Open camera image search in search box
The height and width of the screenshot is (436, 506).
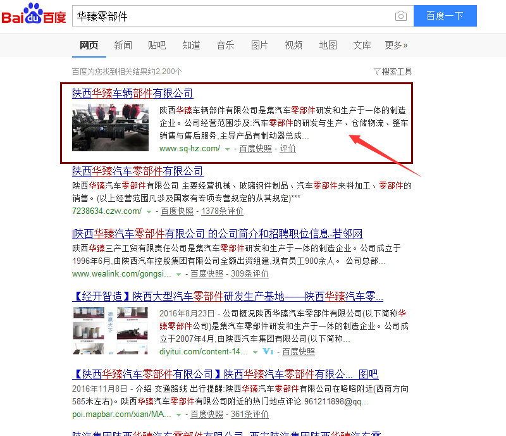pyautogui.click(x=400, y=16)
